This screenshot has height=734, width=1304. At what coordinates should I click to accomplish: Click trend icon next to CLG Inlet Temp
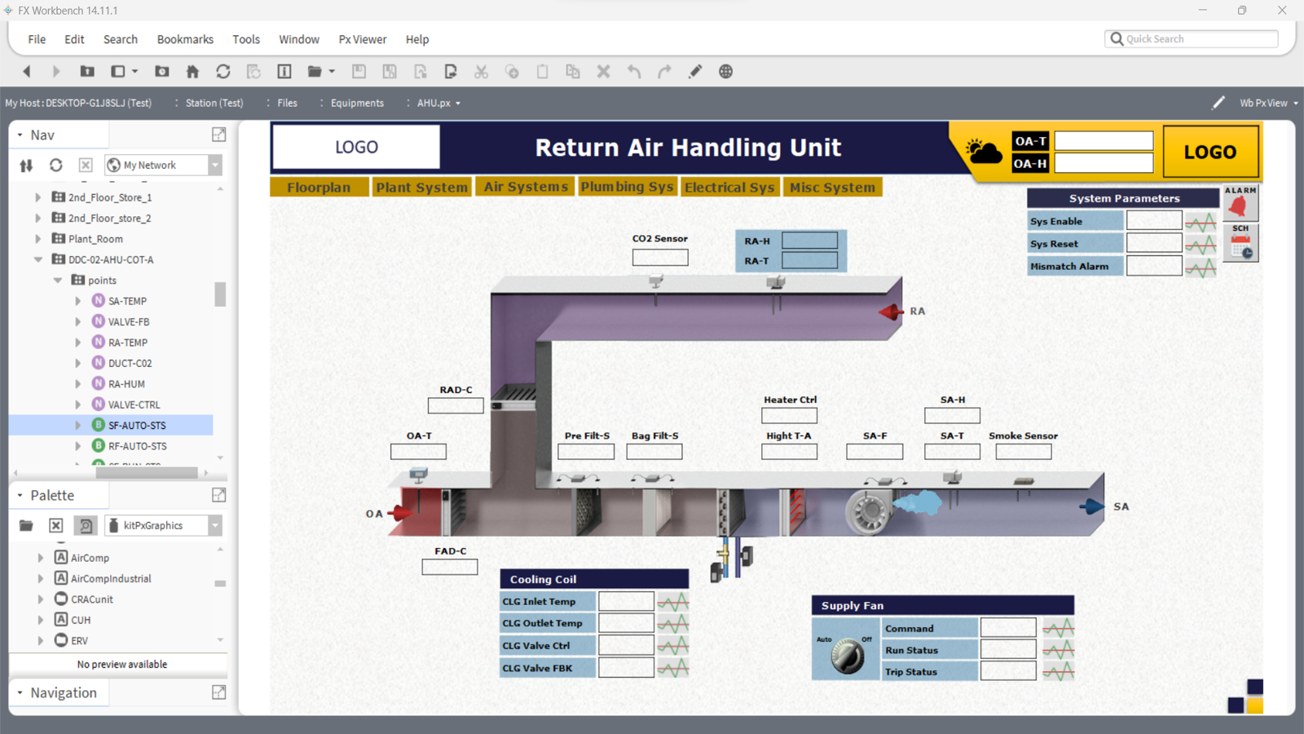pos(673,602)
